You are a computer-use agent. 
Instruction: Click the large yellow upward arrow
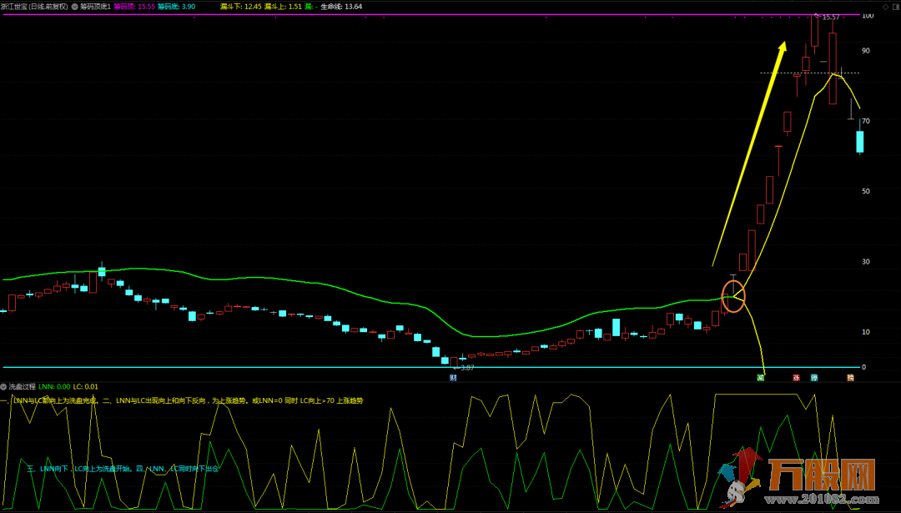749,154
